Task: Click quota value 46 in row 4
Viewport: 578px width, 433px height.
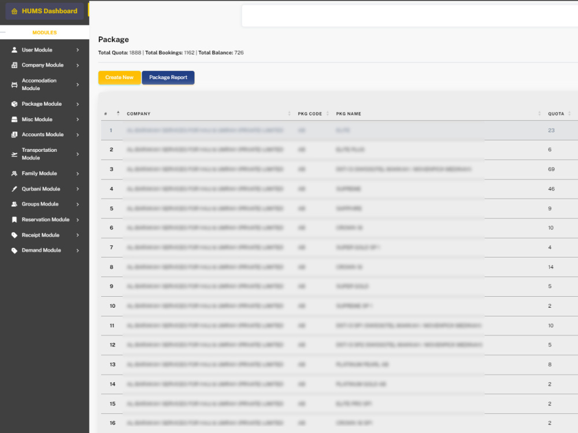Action: (551, 189)
